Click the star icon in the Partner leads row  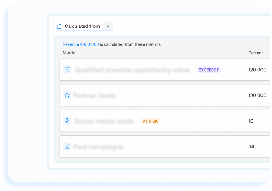point(67,95)
